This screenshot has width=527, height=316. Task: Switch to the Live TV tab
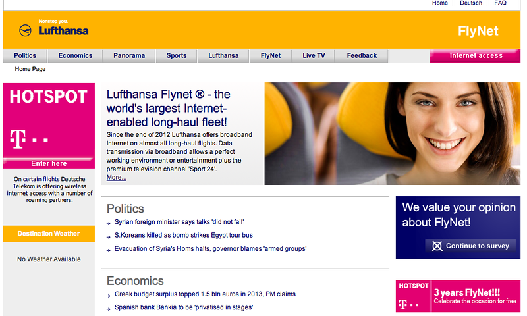tap(314, 56)
